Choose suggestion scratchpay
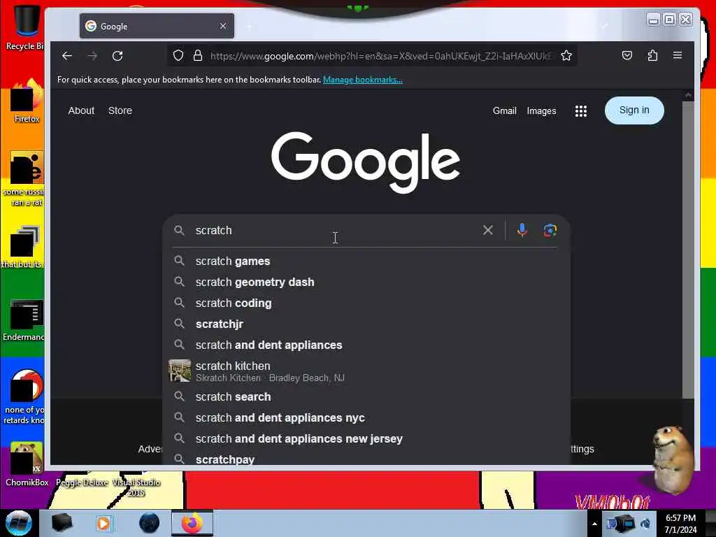Image resolution: width=716 pixels, height=537 pixels. pos(366,459)
